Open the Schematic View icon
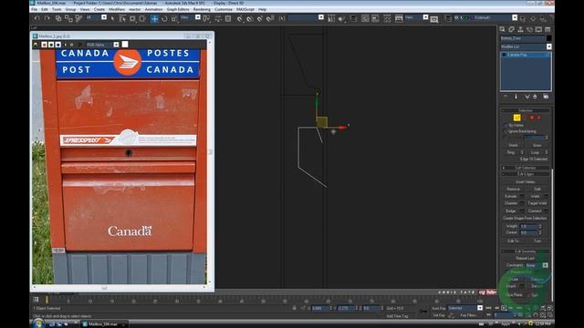584x328 pixels. (x=375, y=18)
